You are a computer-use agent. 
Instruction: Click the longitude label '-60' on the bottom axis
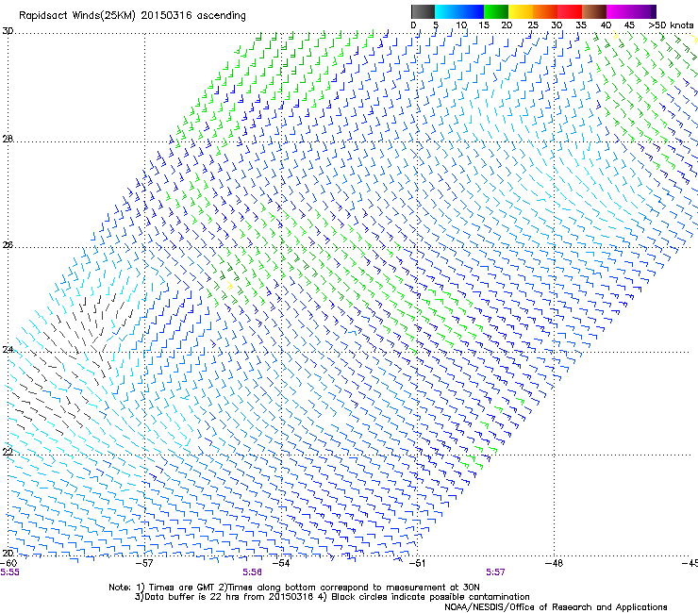[8, 564]
